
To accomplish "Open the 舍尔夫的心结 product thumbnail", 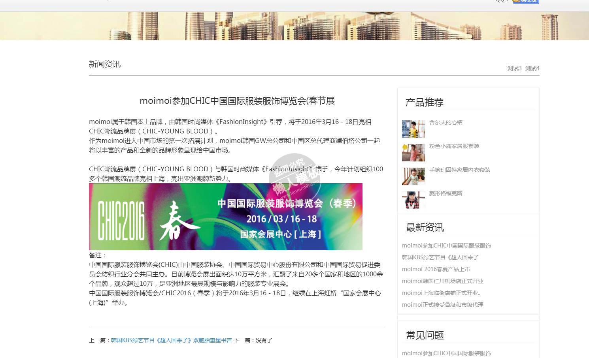I will tap(413, 129).
